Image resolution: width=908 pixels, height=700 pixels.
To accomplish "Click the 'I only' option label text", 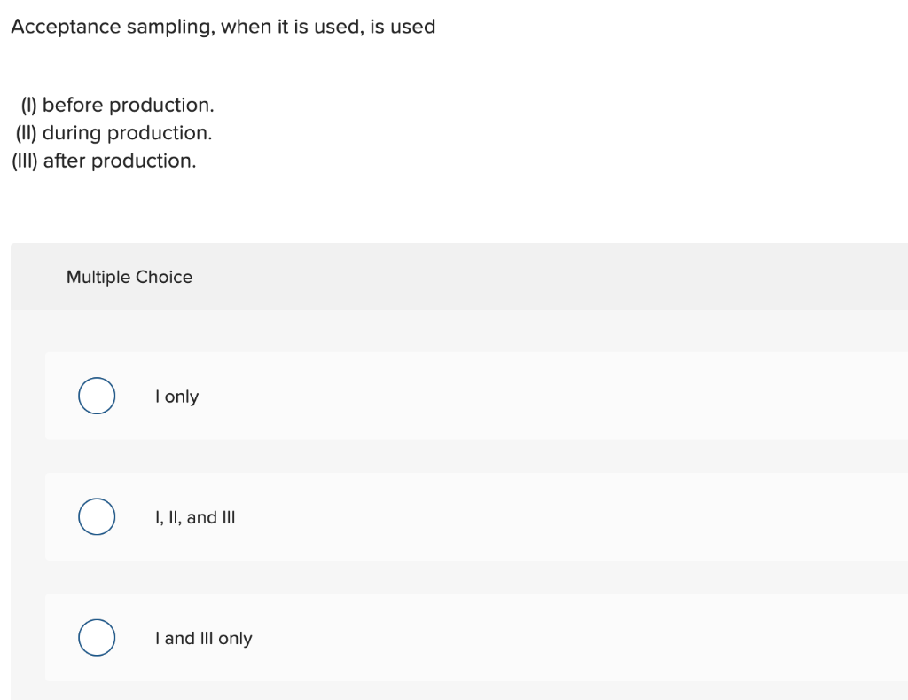I will (176, 397).
